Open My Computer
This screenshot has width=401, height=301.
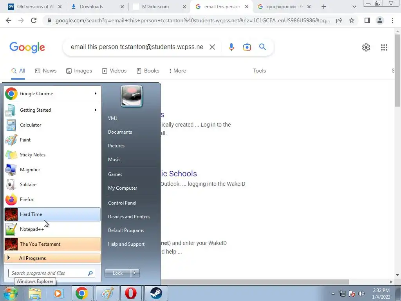pos(123,188)
